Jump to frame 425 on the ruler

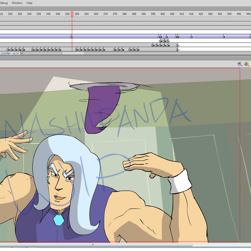click(x=210, y=14)
